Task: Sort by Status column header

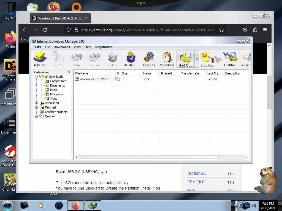Action: 150,73
